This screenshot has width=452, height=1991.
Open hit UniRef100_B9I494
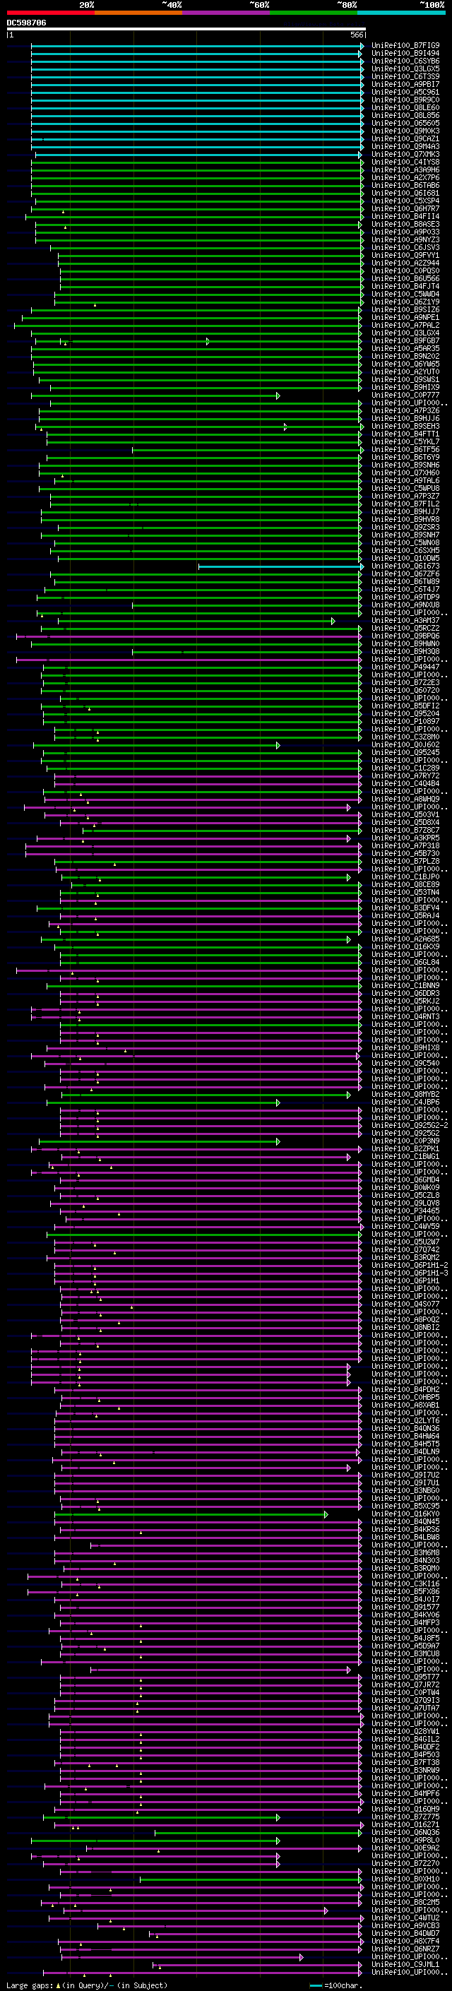(405, 54)
